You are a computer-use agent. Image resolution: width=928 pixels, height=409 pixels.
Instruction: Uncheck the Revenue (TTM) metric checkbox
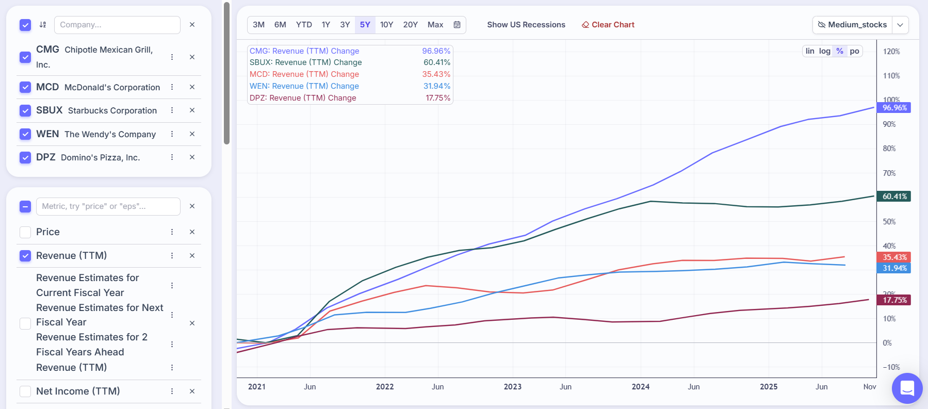pos(25,256)
